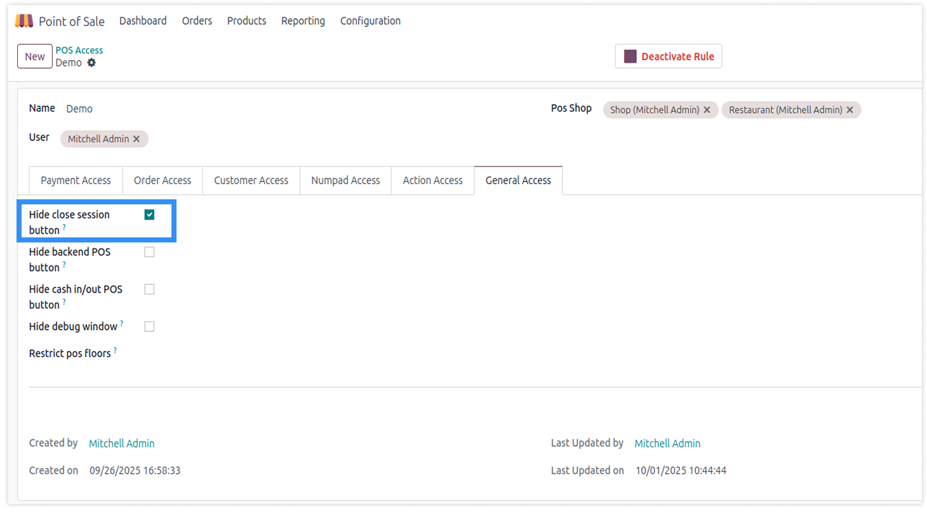
Task: Uncheck the Hide close session button checkbox
Action: pos(149,215)
